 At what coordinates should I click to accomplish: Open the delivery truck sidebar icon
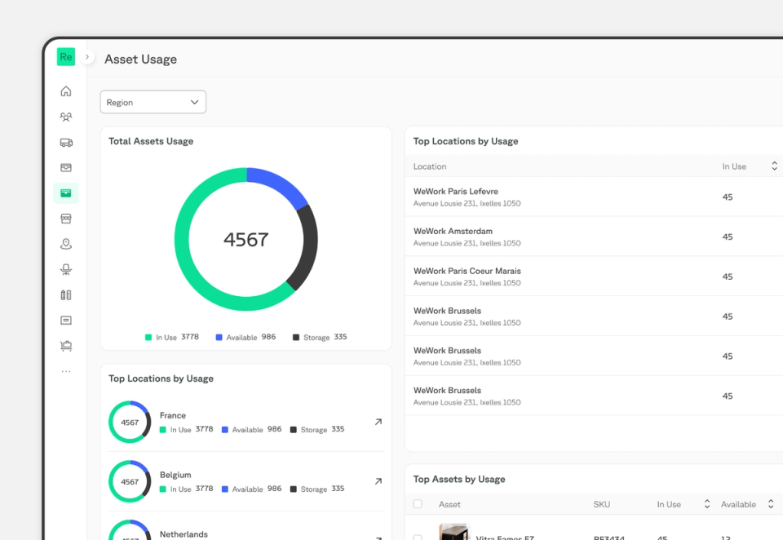[66, 143]
